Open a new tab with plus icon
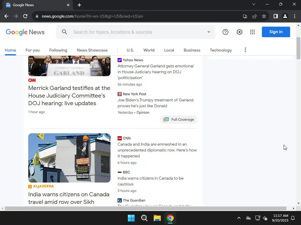Screen dimensions: 301x225 pos(79,5)
